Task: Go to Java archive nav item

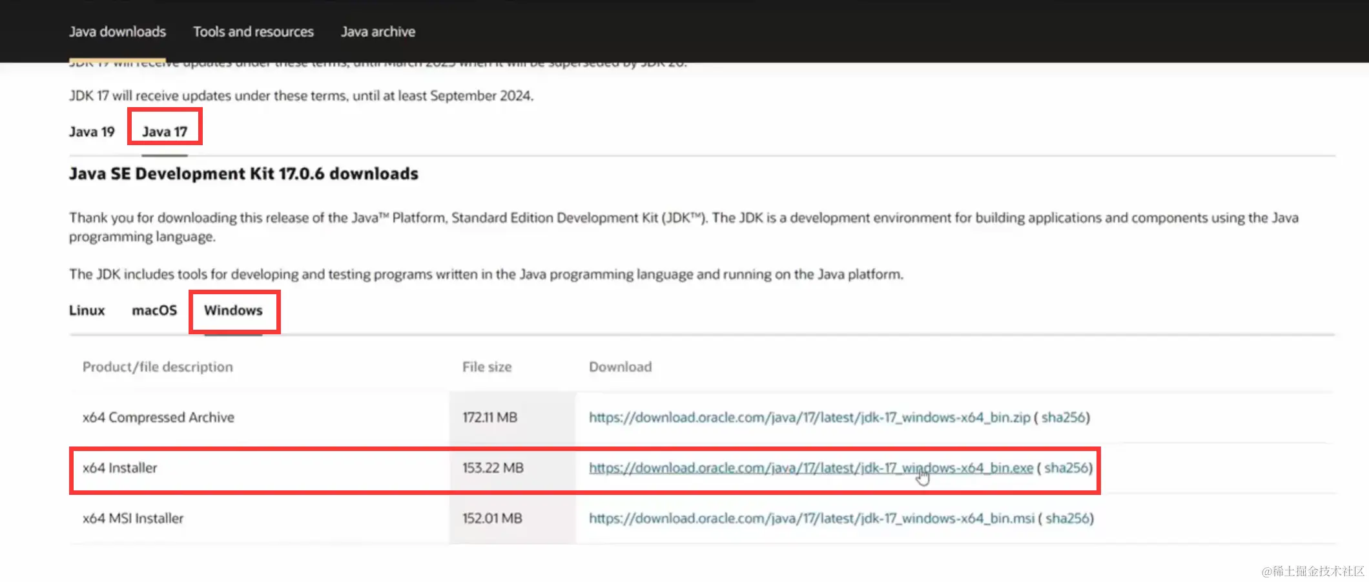Action: pos(378,32)
